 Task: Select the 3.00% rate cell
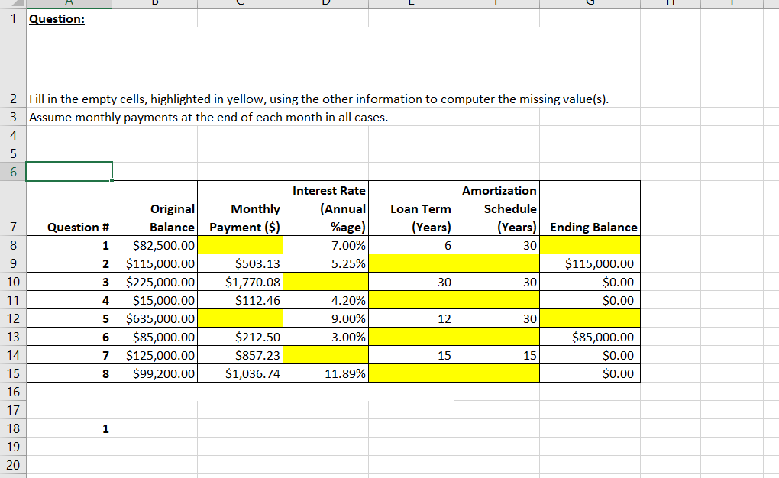pos(326,337)
